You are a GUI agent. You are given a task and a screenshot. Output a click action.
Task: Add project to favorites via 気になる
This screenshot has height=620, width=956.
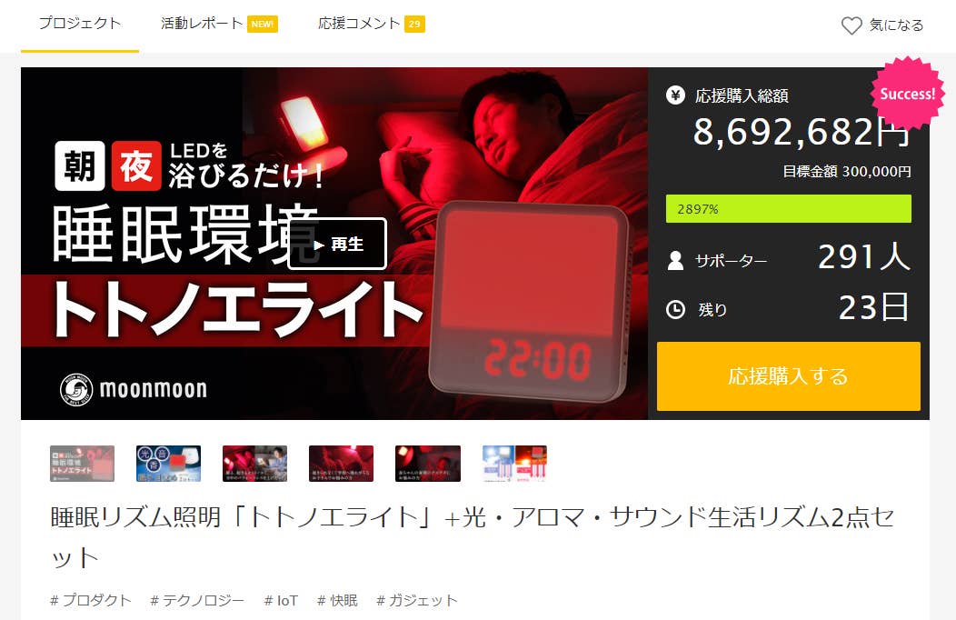click(x=882, y=25)
